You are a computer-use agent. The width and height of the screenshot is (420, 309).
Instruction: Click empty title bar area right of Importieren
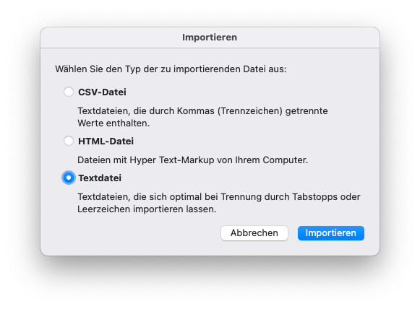click(x=308, y=38)
